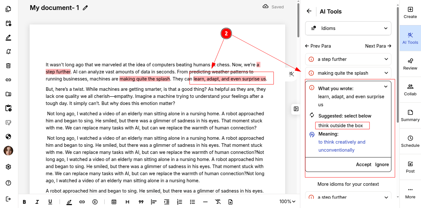Insert a table using the toolbar icon
Viewport: 421px width, 208px height.
[x=114, y=202]
